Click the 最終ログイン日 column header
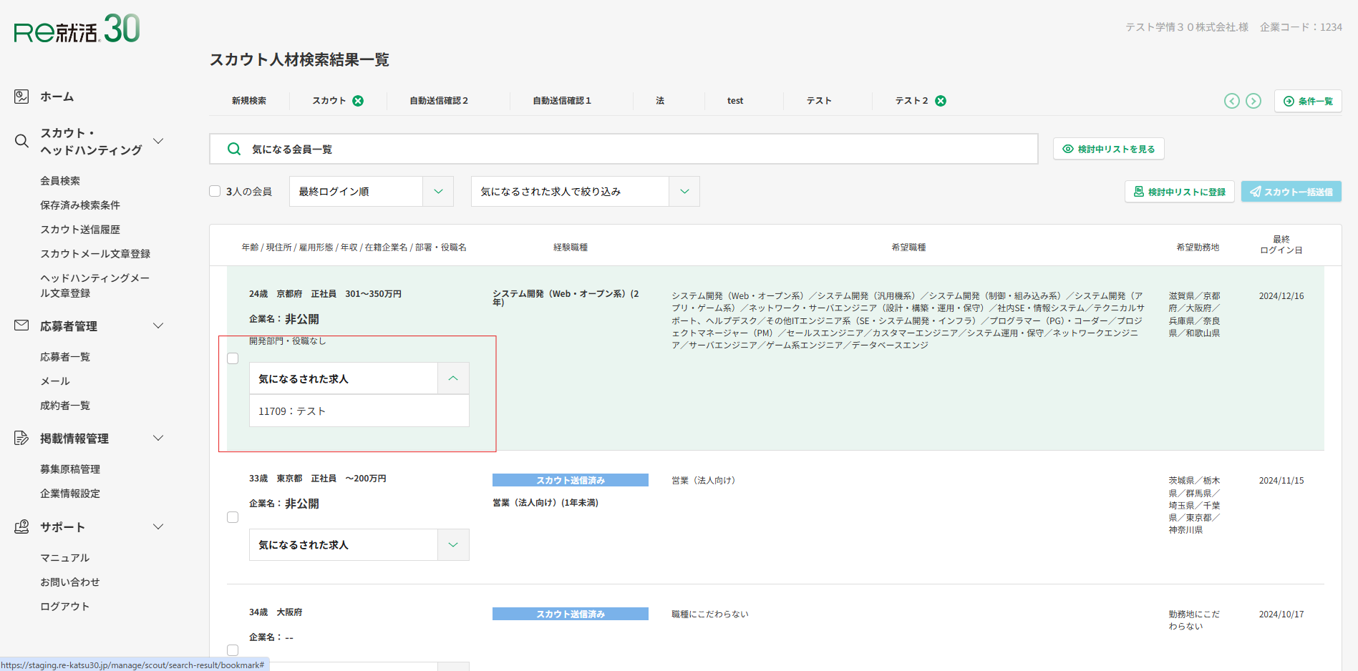 pos(1281,245)
